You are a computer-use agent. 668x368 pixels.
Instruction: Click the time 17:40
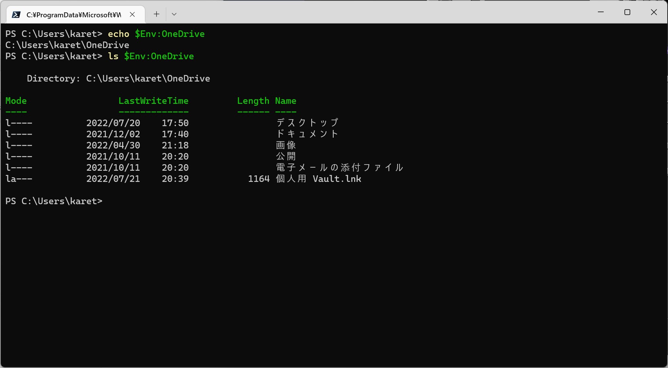point(175,134)
